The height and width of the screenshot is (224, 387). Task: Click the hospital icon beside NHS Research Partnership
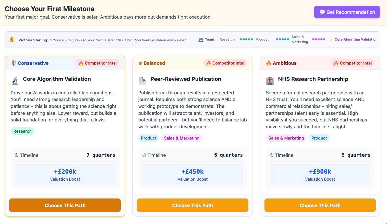(270, 81)
